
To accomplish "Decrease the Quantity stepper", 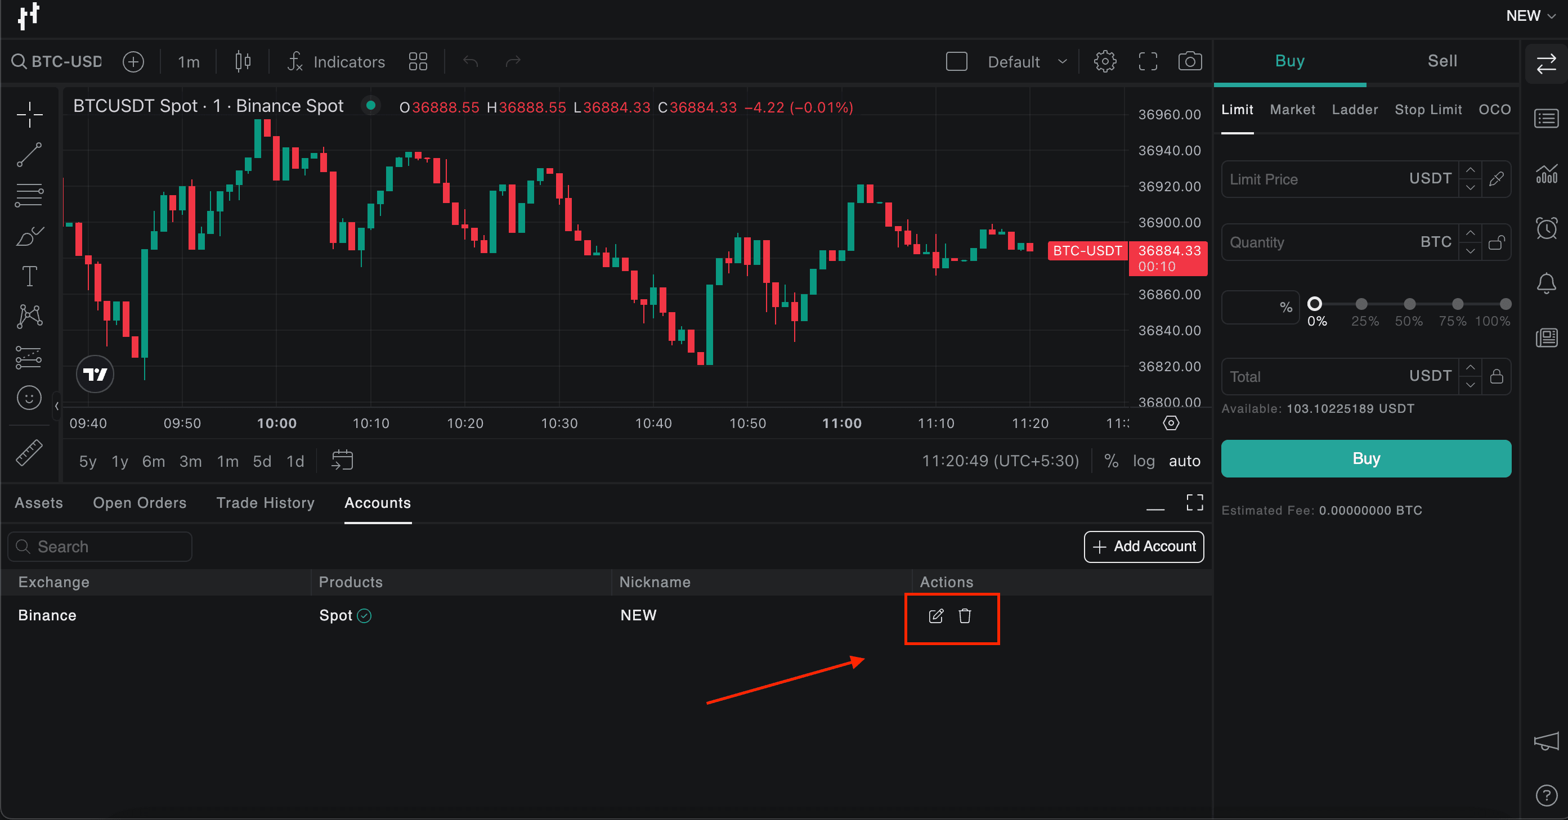I will point(1471,251).
